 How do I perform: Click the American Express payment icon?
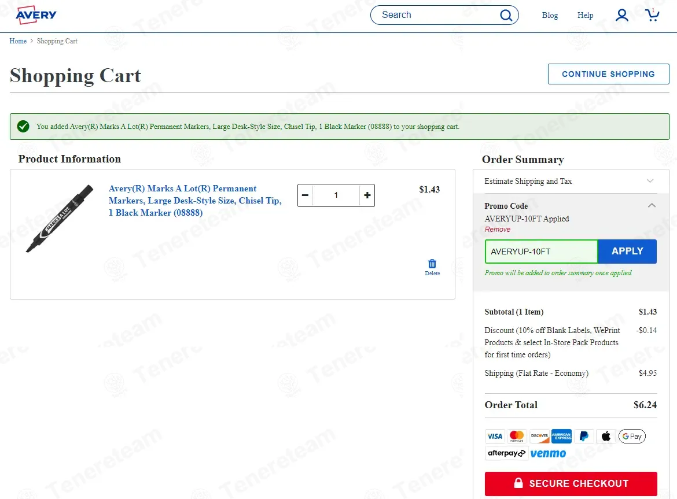561,437
